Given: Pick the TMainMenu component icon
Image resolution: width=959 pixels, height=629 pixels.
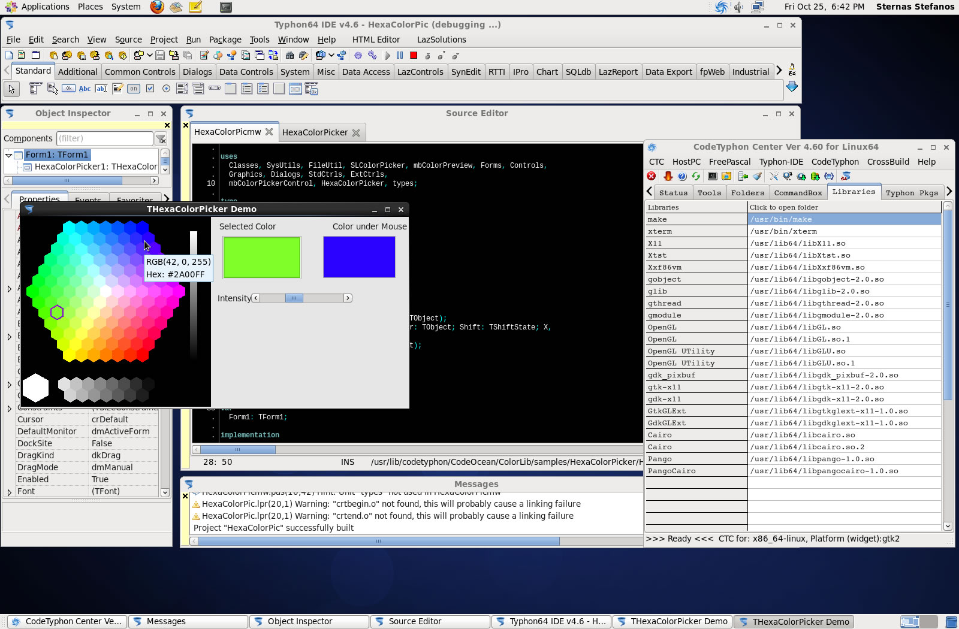Looking at the screenshot, I should [x=35, y=89].
